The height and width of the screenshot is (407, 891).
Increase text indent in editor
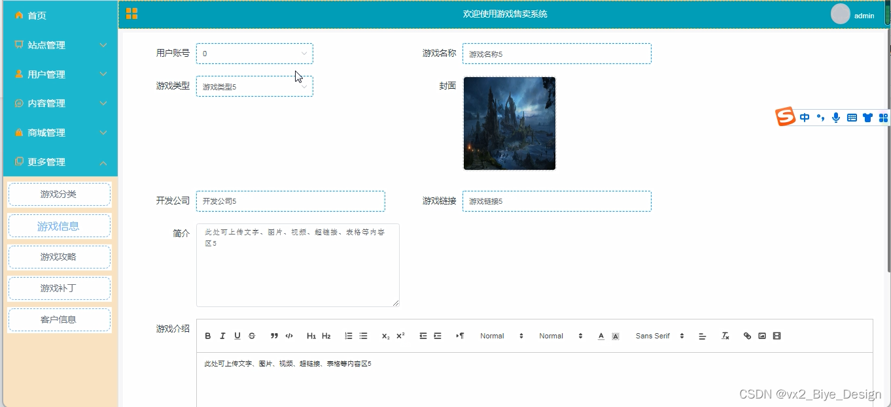coord(438,336)
